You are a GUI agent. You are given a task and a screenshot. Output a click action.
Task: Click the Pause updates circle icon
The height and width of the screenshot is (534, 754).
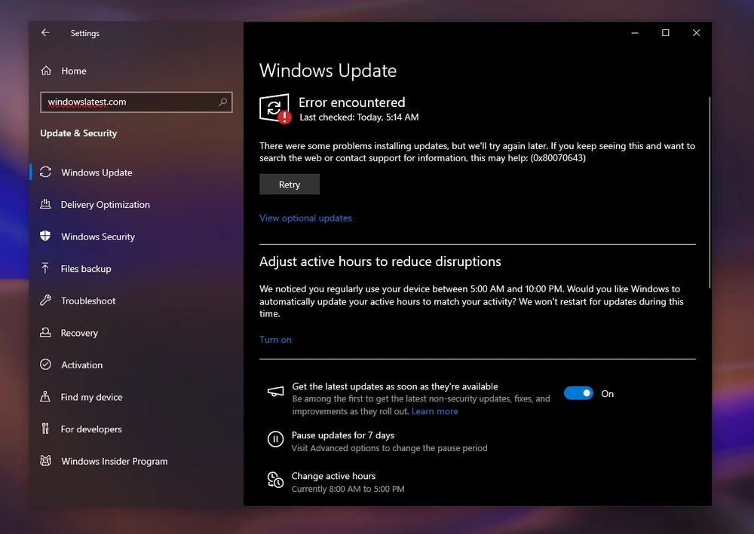click(x=275, y=439)
